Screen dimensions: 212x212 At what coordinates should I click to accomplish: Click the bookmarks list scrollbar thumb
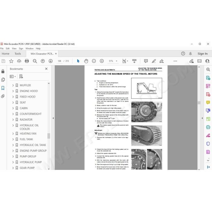[x=49, y=136]
